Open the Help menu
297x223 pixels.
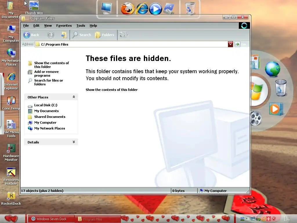(x=93, y=26)
